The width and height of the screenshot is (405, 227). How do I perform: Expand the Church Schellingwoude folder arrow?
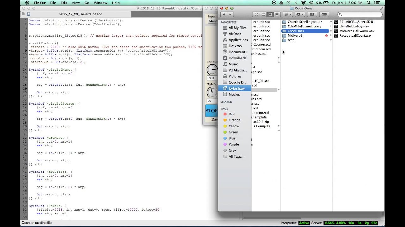click(x=331, y=22)
